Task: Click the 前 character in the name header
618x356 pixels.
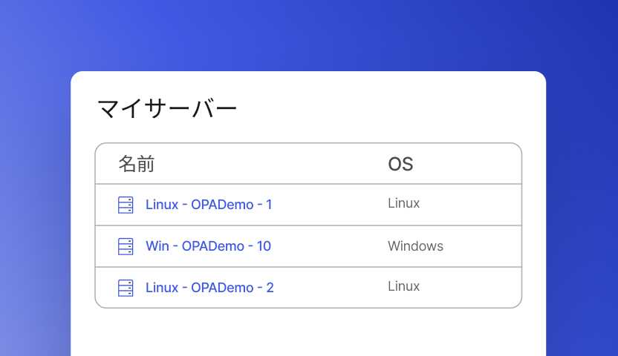Action: pyautogui.click(x=146, y=164)
